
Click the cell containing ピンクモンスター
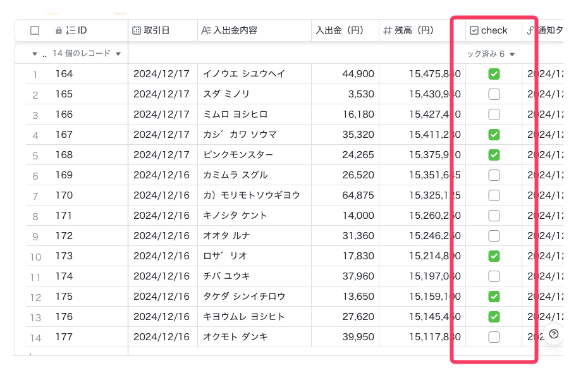point(253,154)
